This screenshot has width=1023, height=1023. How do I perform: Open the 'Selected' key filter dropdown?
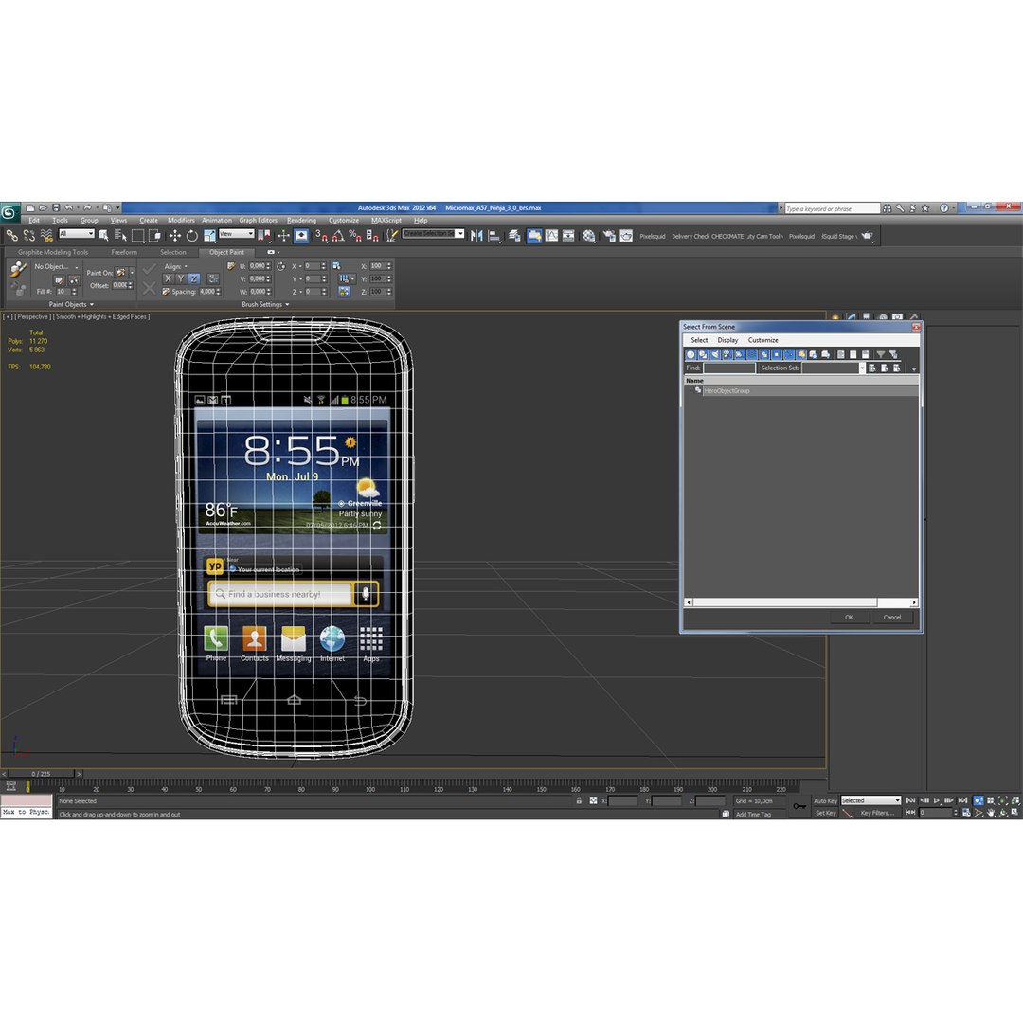871,800
